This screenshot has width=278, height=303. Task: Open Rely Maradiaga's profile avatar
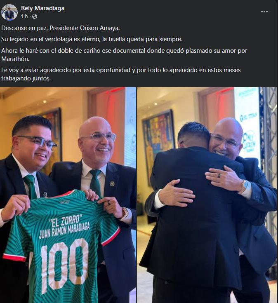tap(9, 12)
